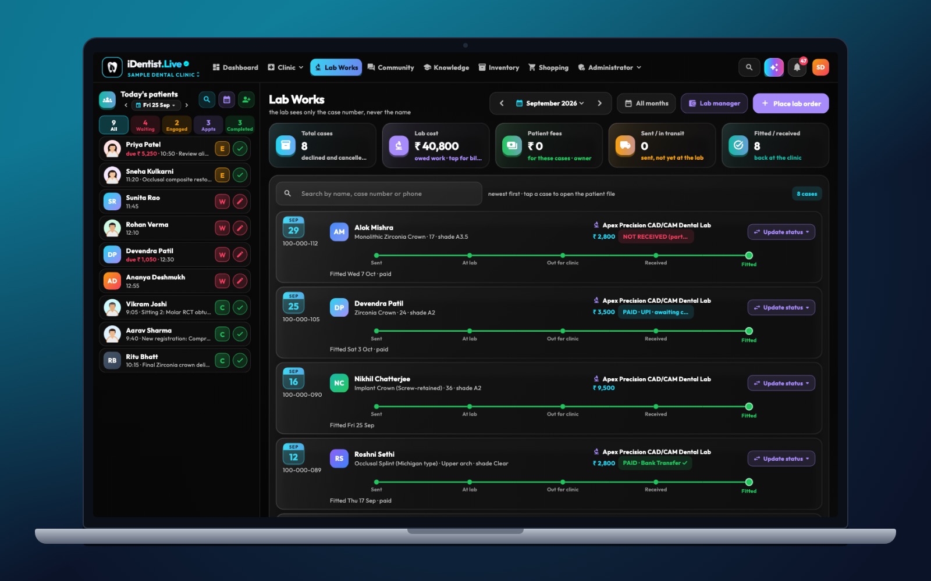Go to next month arrow
The image size is (931, 581).
[x=599, y=103]
